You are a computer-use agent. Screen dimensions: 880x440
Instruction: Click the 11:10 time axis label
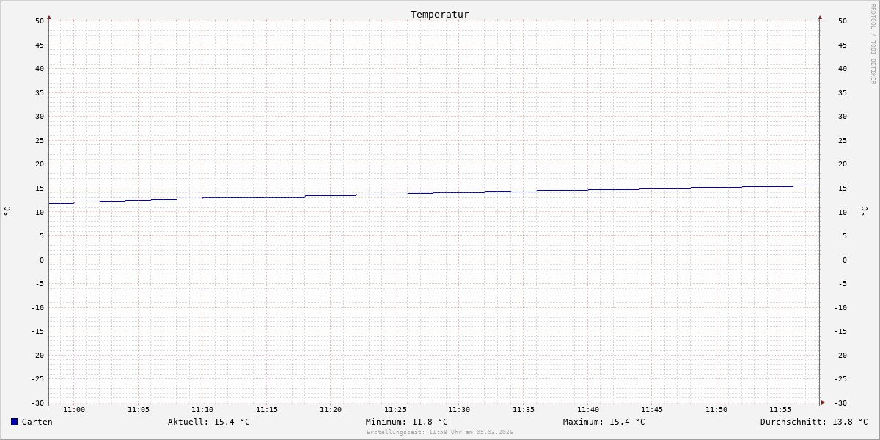click(202, 409)
